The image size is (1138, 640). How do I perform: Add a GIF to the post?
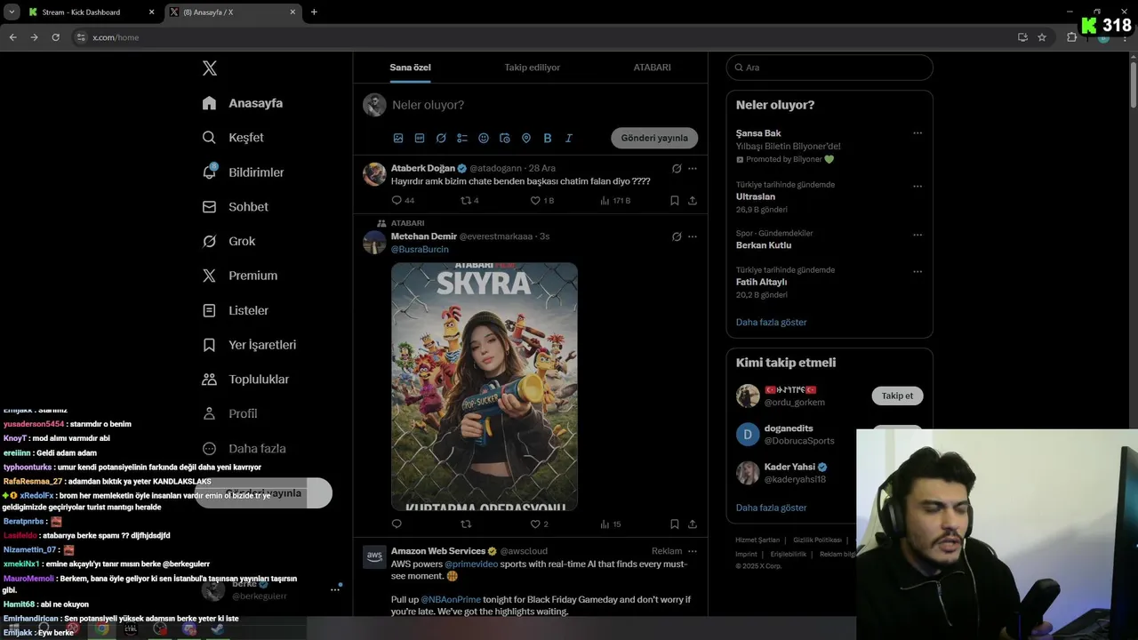(x=420, y=139)
